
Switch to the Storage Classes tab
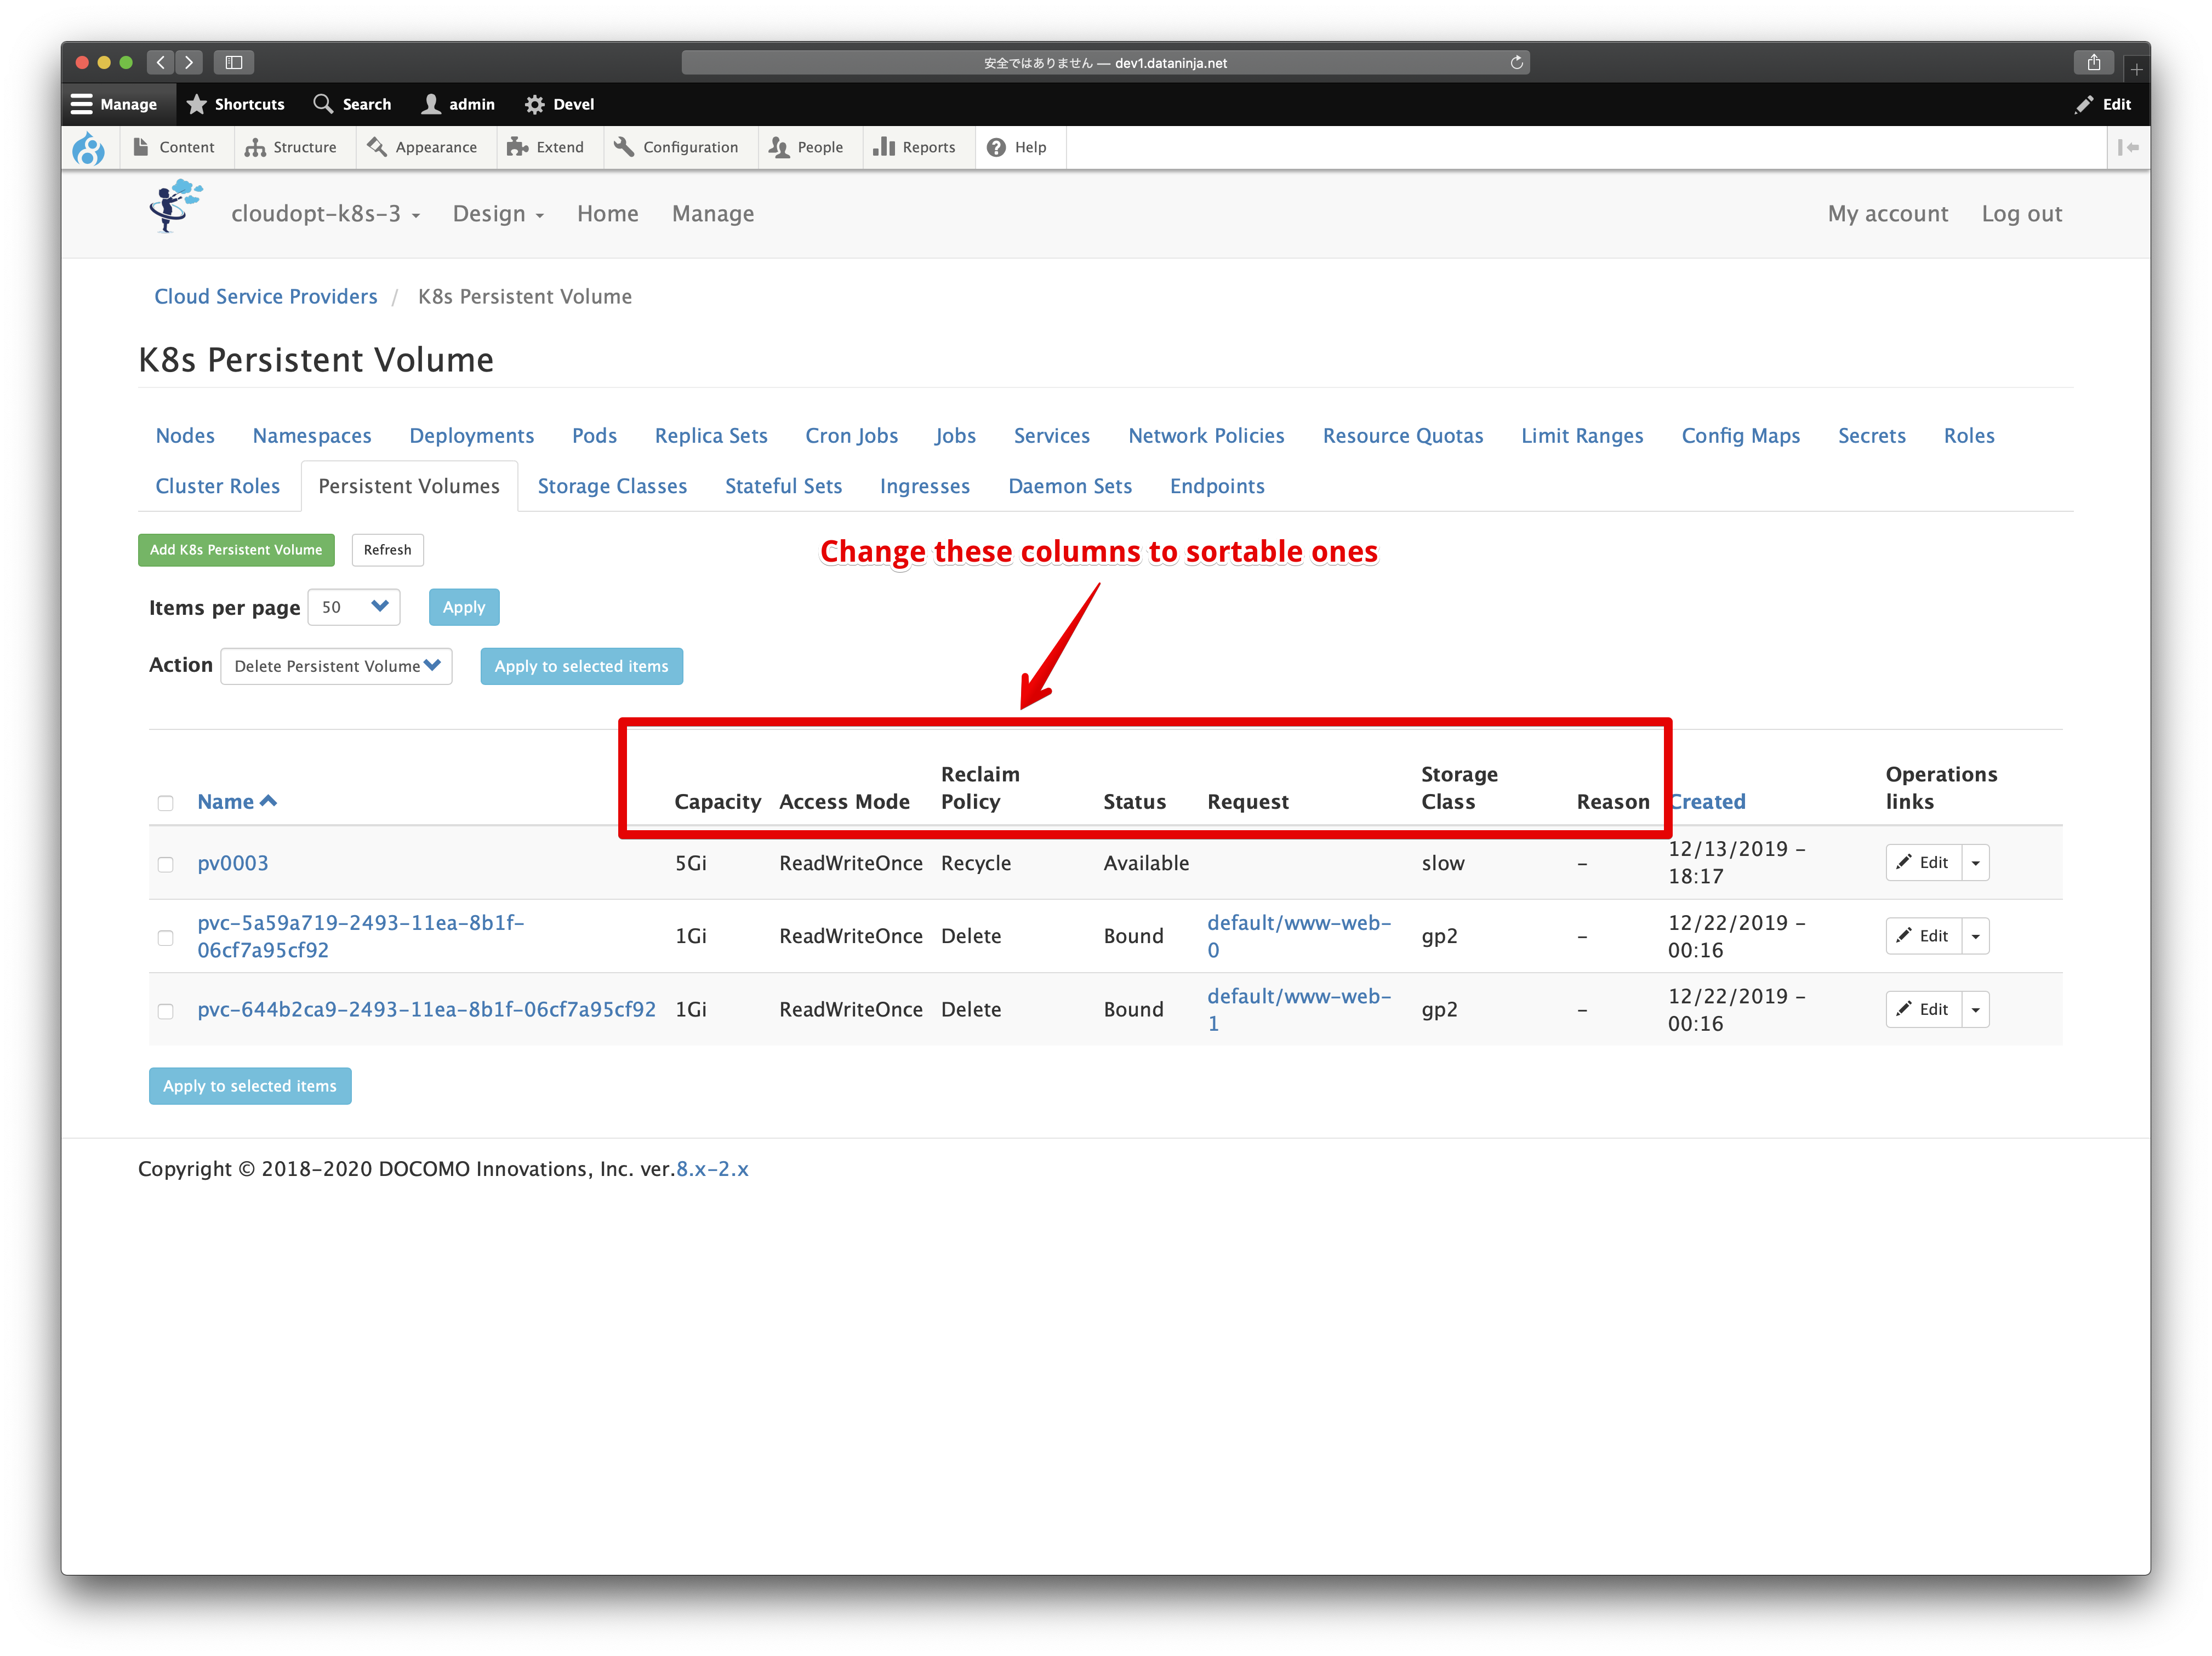tap(612, 486)
